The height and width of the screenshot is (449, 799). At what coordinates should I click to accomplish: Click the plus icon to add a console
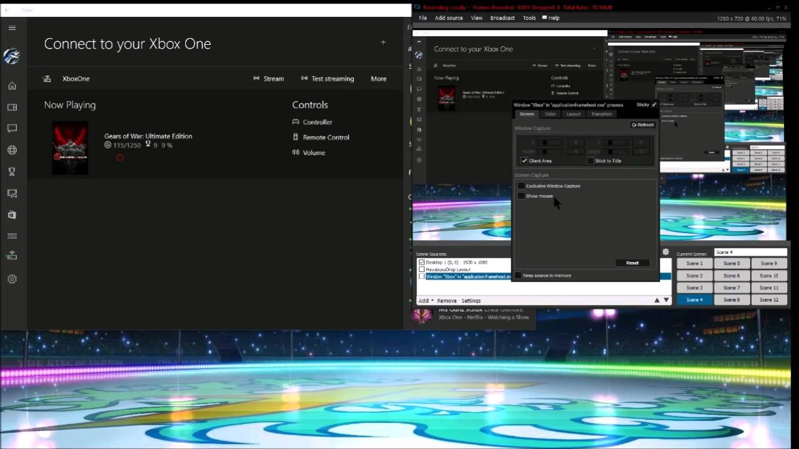point(383,42)
